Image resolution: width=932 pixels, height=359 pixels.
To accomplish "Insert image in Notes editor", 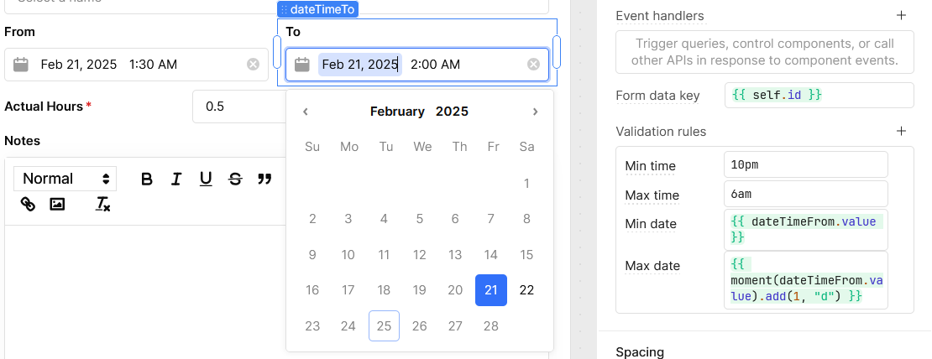I will [x=57, y=205].
